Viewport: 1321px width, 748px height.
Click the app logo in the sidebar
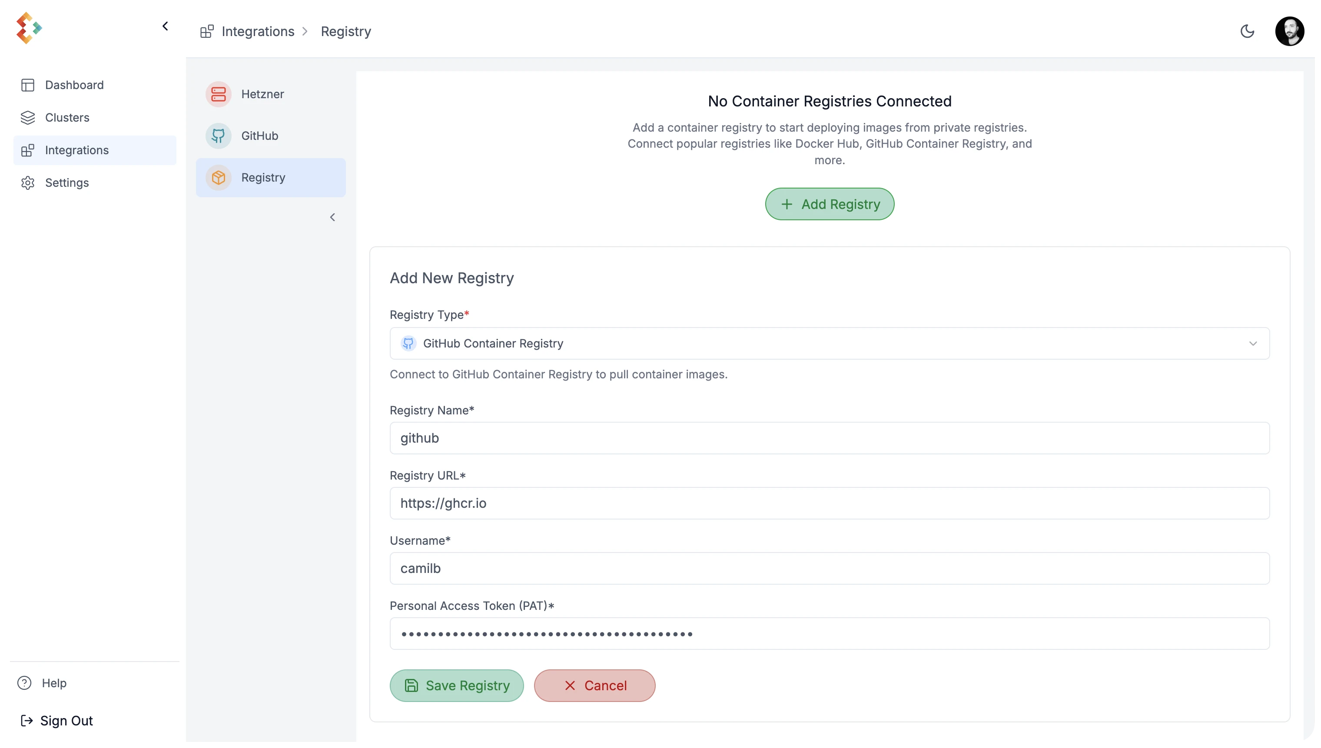[29, 28]
